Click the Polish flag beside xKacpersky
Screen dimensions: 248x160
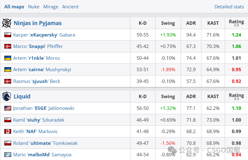click(8, 35)
